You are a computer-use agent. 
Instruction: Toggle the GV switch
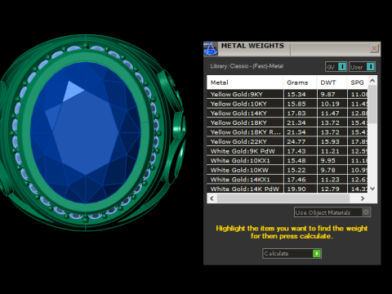(x=336, y=67)
